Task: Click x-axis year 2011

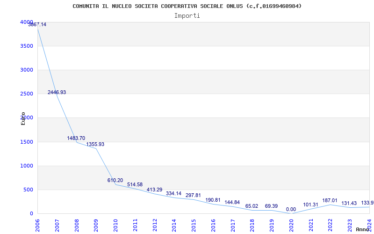Action: (x=135, y=226)
